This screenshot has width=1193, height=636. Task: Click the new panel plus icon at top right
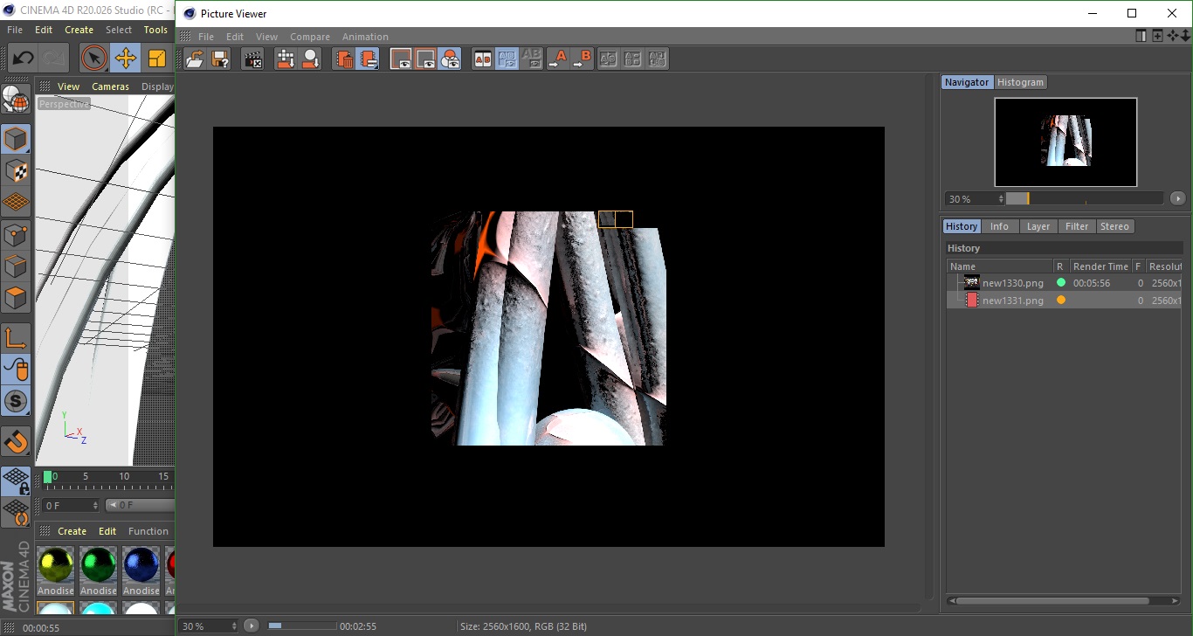pyautogui.click(x=1157, y=36)
